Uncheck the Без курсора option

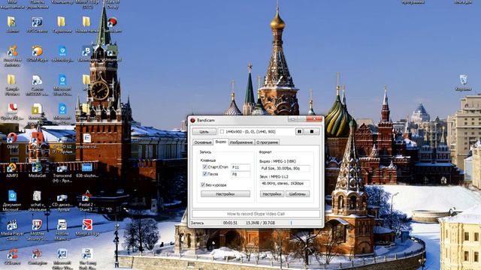point(203,184)
